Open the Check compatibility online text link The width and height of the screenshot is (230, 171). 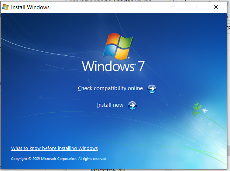[x=110, y=88]
